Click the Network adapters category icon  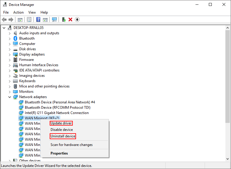[x=15, y=97]
